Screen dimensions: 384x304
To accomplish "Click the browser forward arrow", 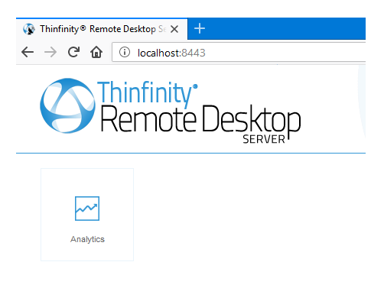I will [x=50, y=52].
